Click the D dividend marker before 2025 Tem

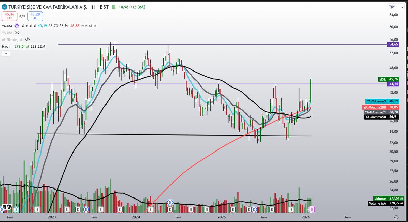(x=254, y=209)
